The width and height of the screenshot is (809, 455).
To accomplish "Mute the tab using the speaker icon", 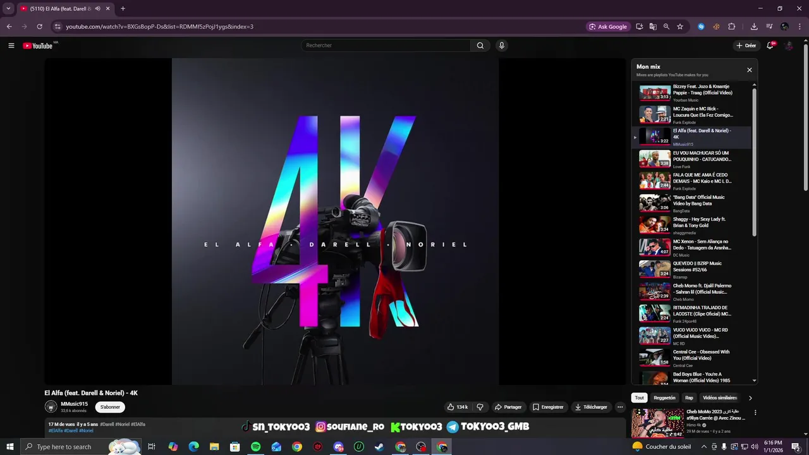I will click(x=97, y=9).
